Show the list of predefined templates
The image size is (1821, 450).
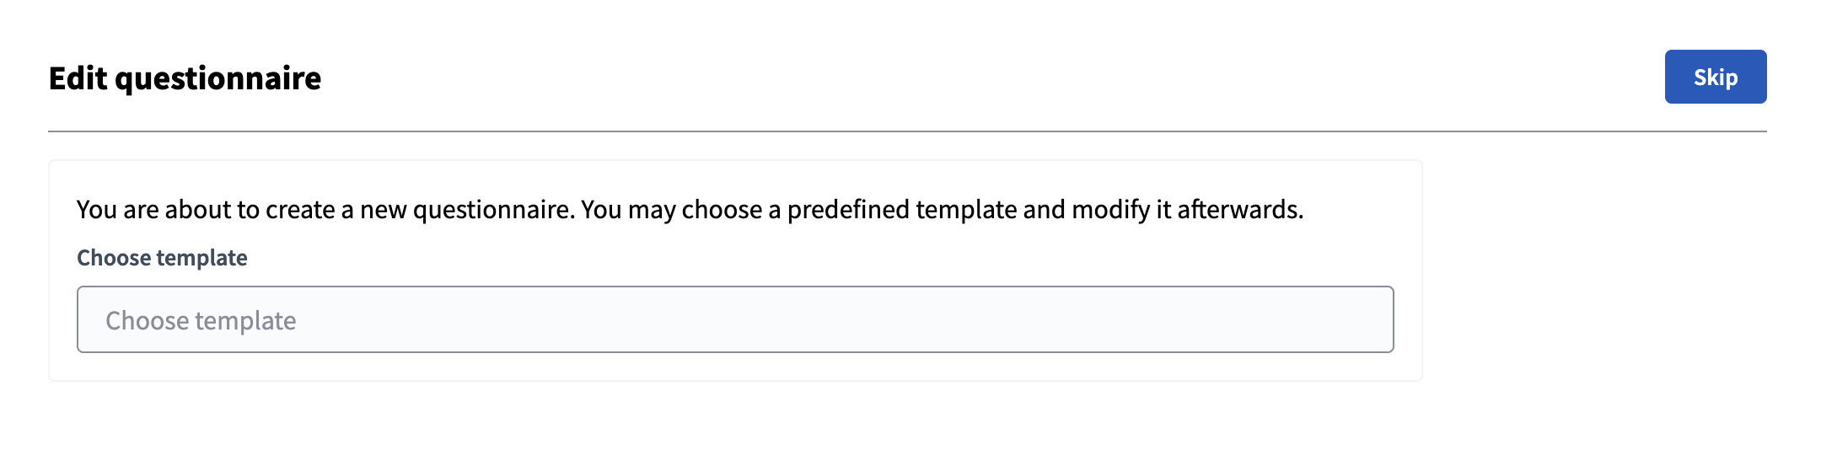[734, 319]
